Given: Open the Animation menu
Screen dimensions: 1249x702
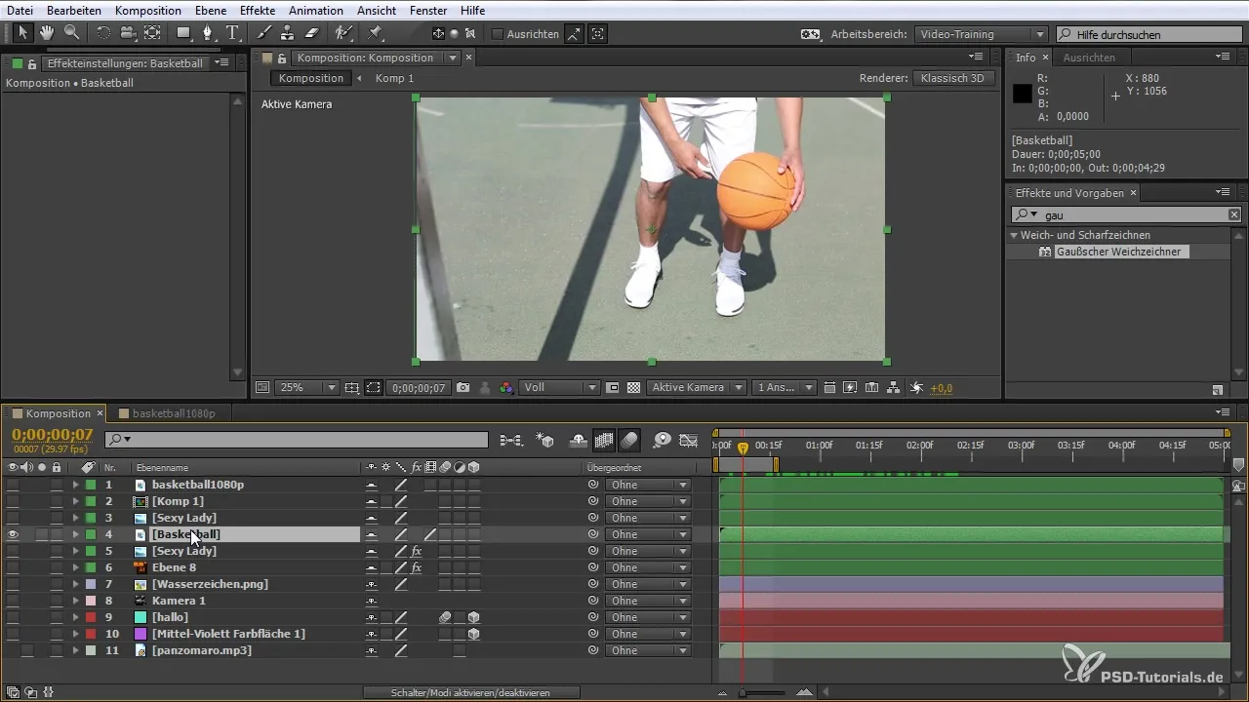Looking at the screenshot, I should [x=316, y=10].
